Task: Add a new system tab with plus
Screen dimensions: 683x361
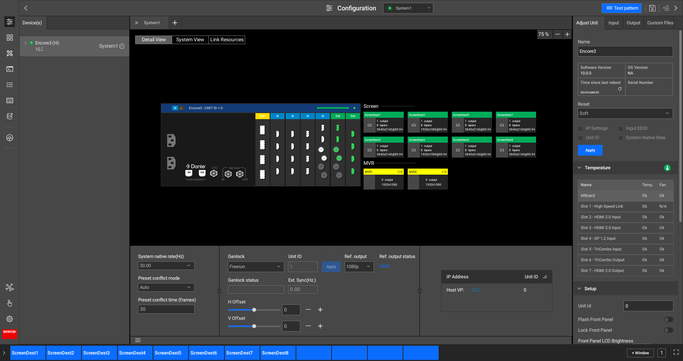Action: [175, 23]
